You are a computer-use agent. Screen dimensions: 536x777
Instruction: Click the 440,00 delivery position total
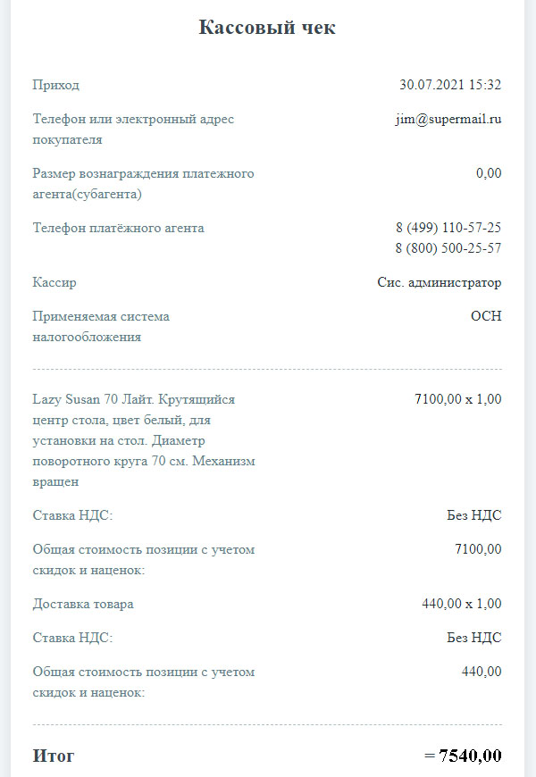pos(482,672)
